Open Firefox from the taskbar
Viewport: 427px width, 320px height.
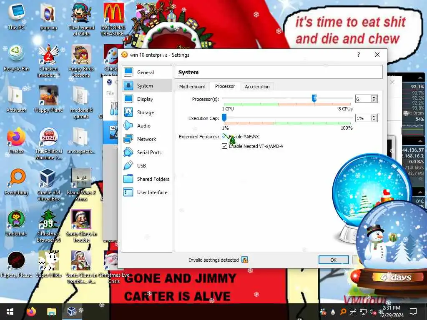[31, 312]
